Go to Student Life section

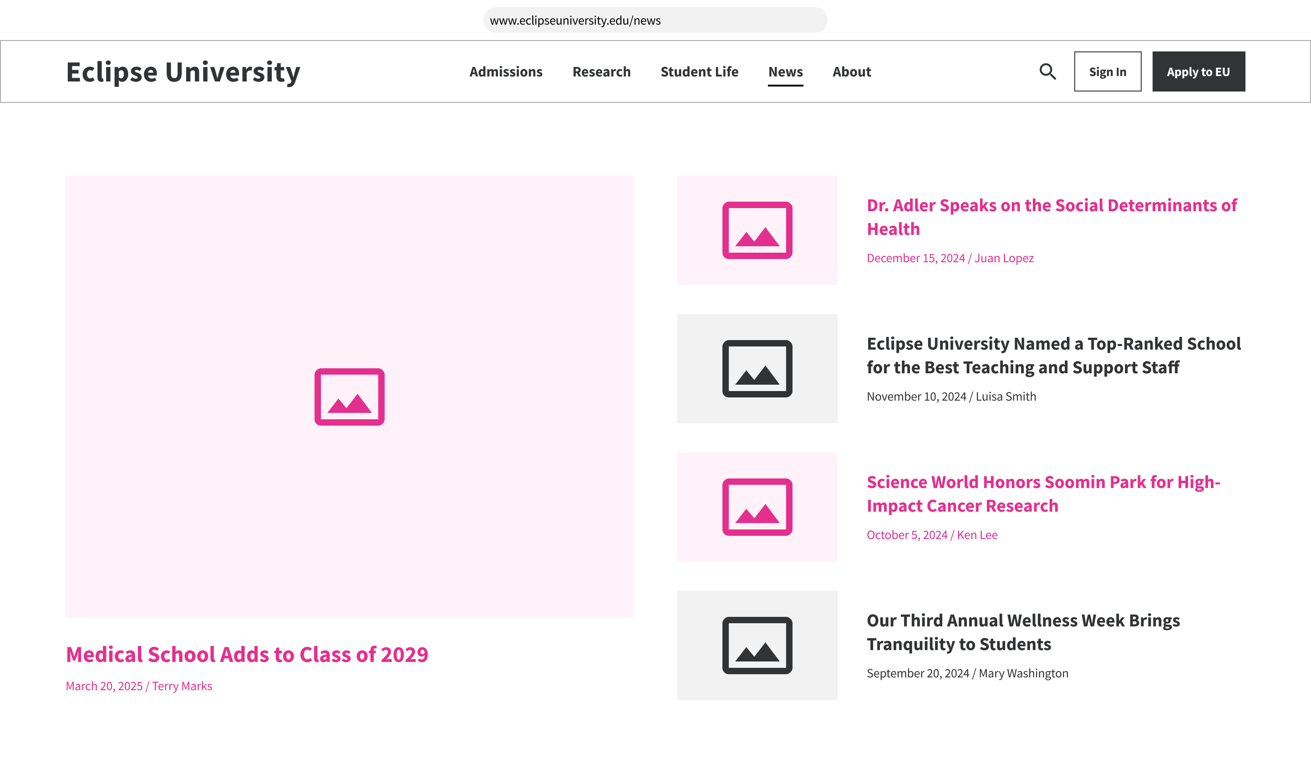pos(699,71)
